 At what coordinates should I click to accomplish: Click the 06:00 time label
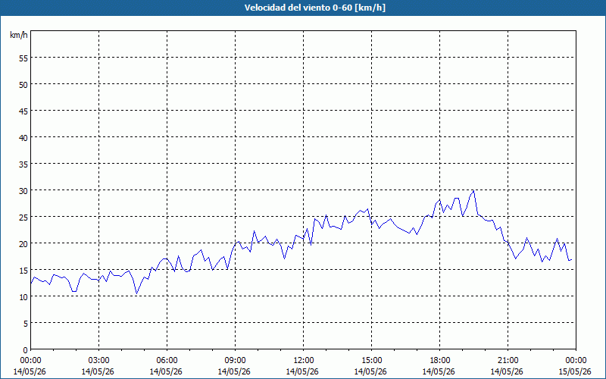(x=167, y=361)
